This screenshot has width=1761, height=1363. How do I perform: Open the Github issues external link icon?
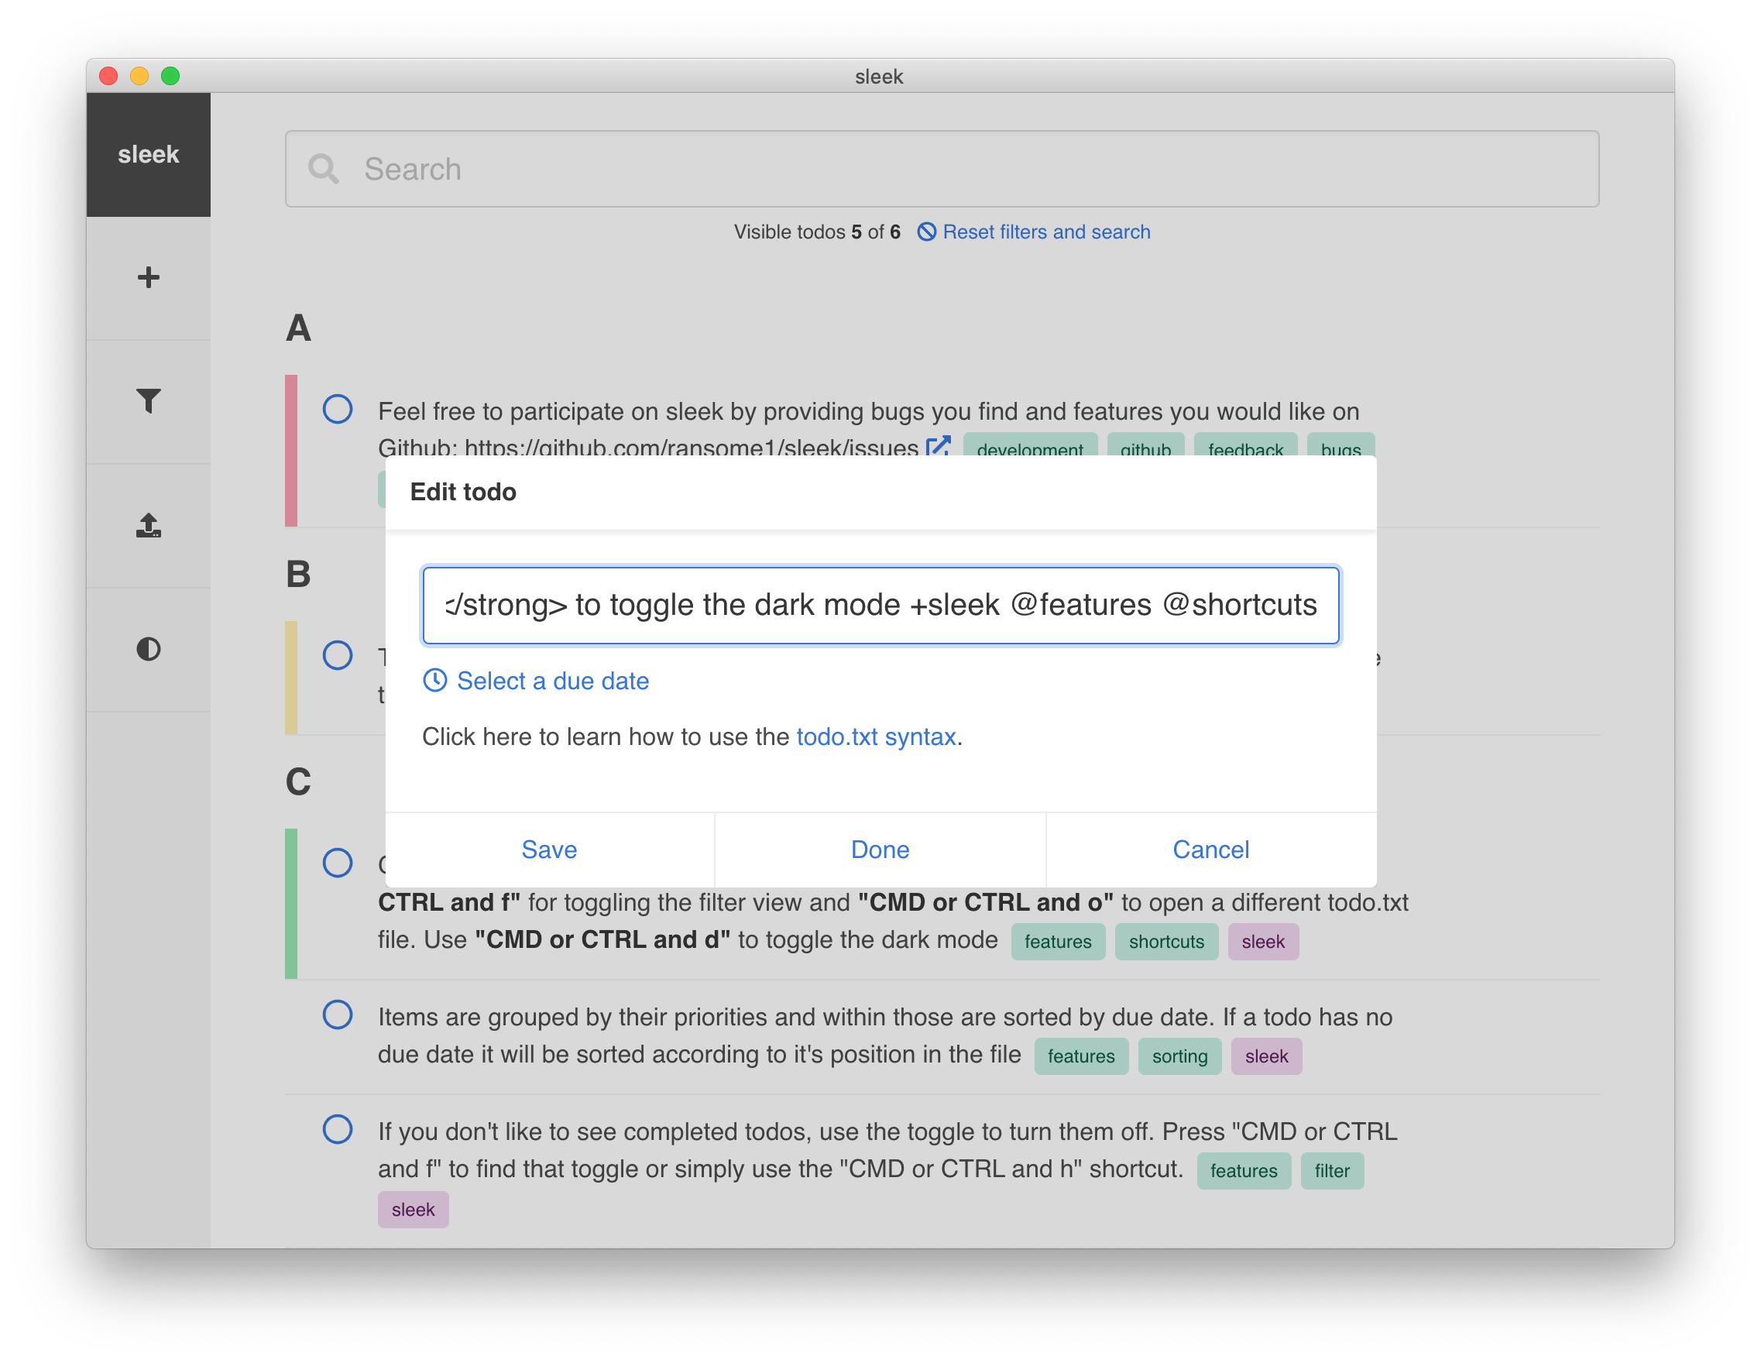(938, 446)
